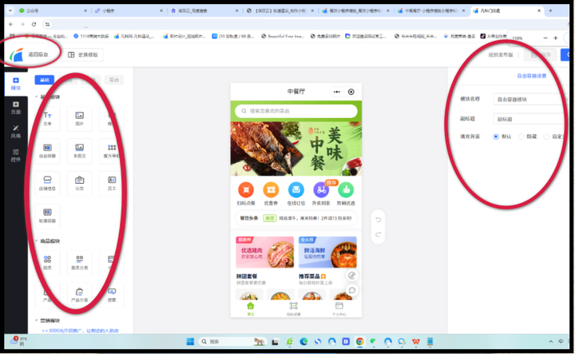Click the attachment floating icon in preview
This screenshot has height=354, width=575.
(x=352, y=275)
